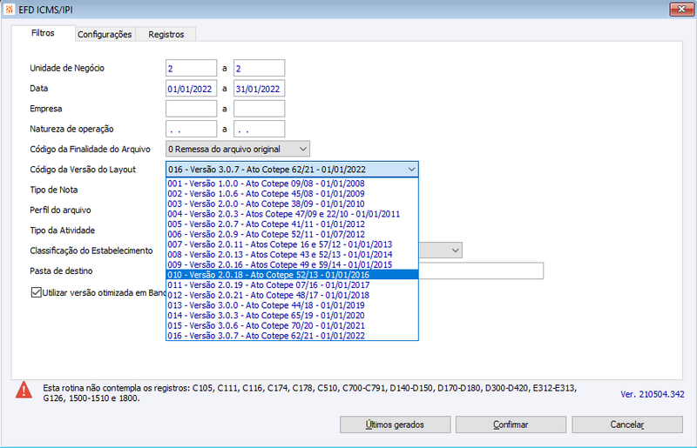697x448 pixels.
Task: Toggle 'Utilizar versão otimizada' checkbox
Action: tap(36, 292)
